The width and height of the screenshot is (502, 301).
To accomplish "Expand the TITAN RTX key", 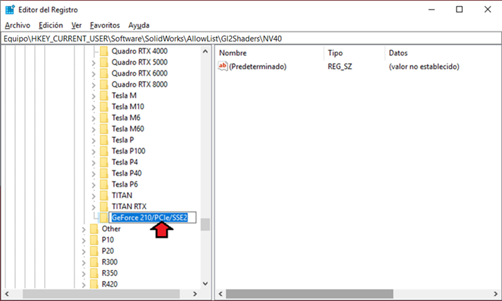I will [94, 207].
